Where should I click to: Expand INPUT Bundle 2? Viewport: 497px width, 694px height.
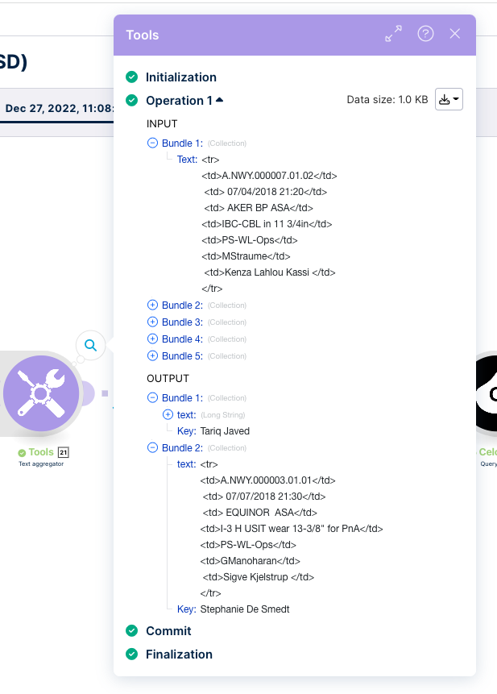152,305
